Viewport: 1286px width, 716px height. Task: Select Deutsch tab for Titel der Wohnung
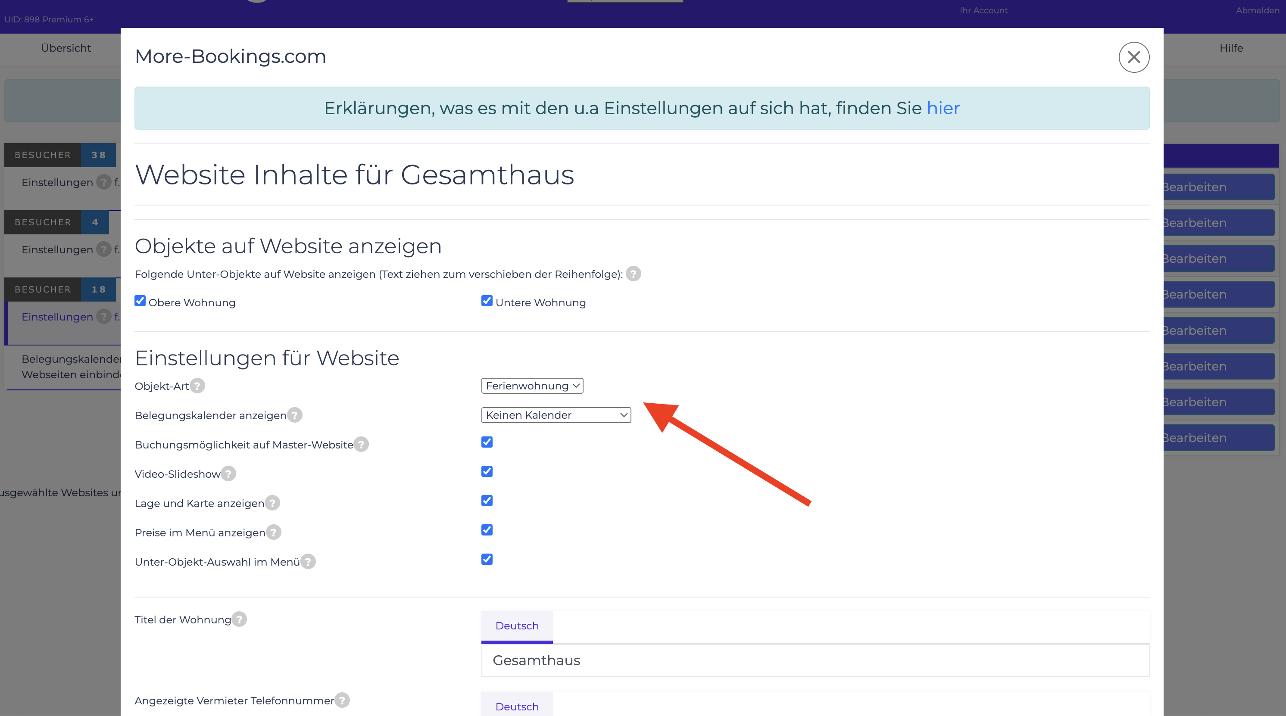click(x=517, y=626)
